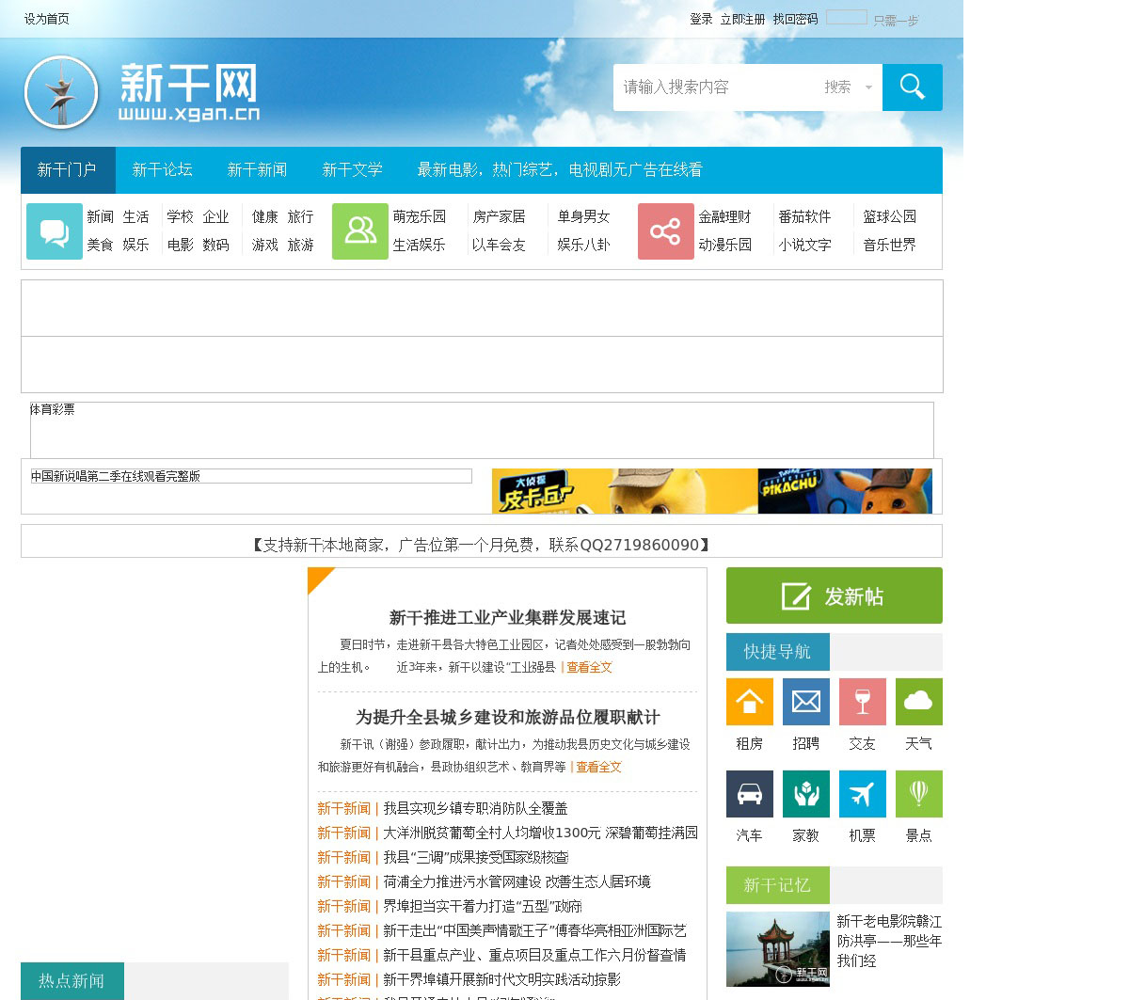Image resolution: width=1129 pixels, height=1000 pixels.
Task: Open the 新干记忆 pavilion thumbnail
Action: coord(777,948)
